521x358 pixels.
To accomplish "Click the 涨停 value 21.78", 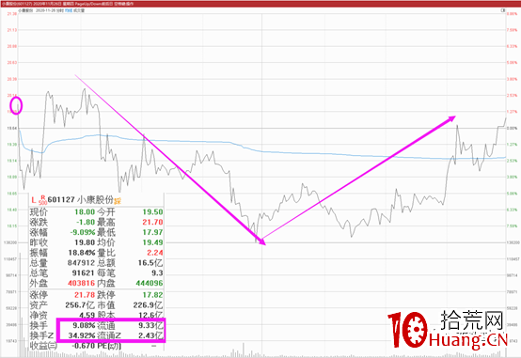I will pos(85,295).
